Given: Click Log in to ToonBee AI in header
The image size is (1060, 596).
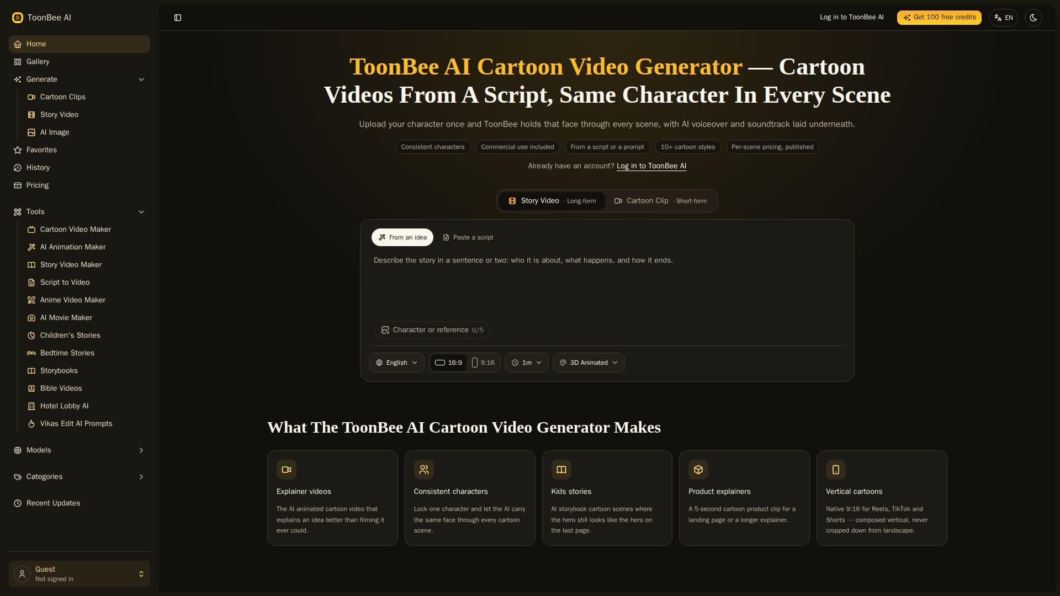Looking at the screenshot, I should 851,18.
